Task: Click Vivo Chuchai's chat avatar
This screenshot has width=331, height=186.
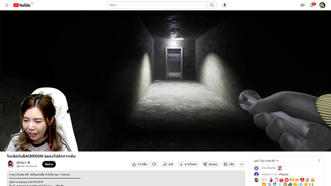Action: (257, 168)
